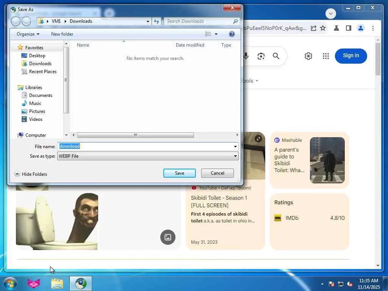Expand the File name history dropdown
Viewport: 388px width, 291px height.
(x=235, y=147)
